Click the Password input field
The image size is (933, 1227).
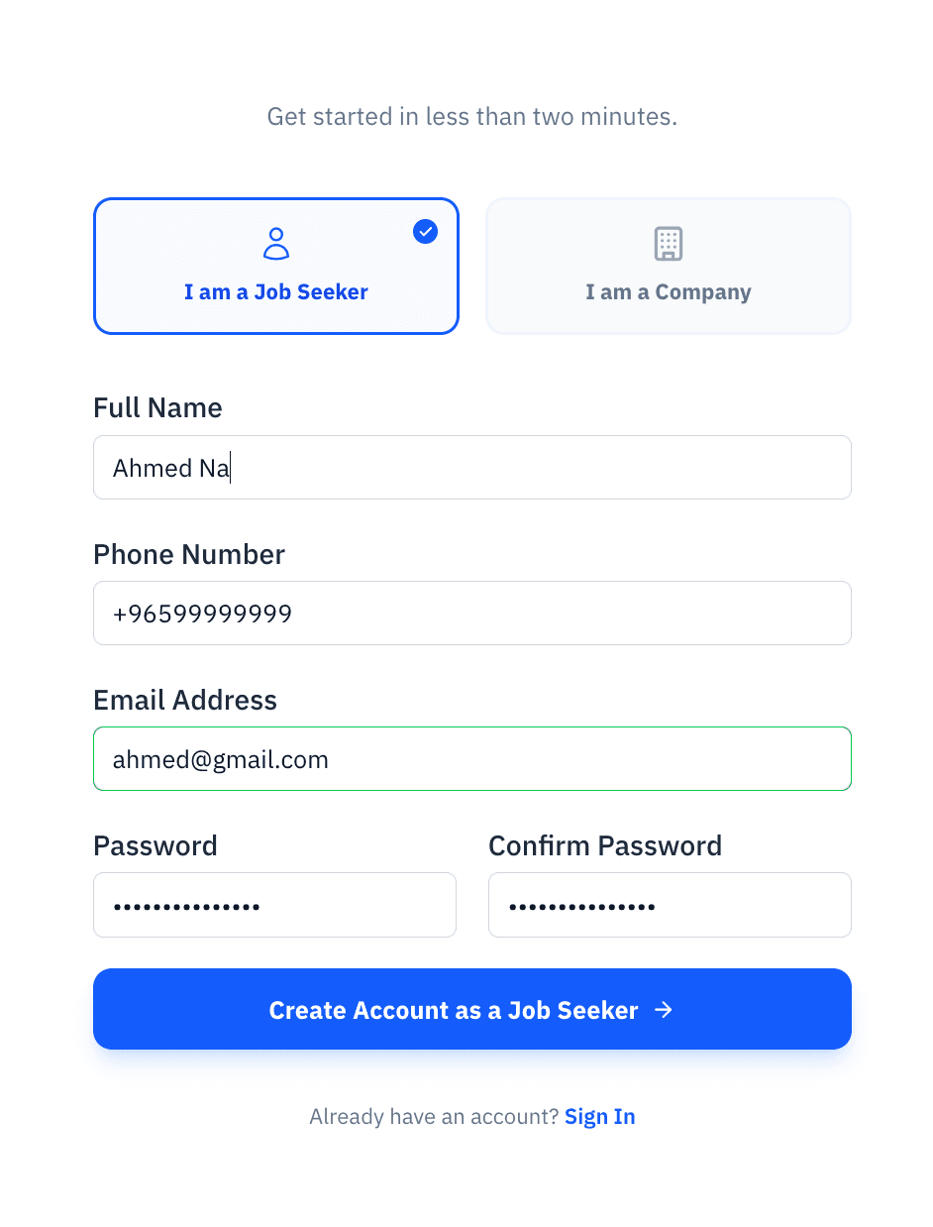coord(274,904)
